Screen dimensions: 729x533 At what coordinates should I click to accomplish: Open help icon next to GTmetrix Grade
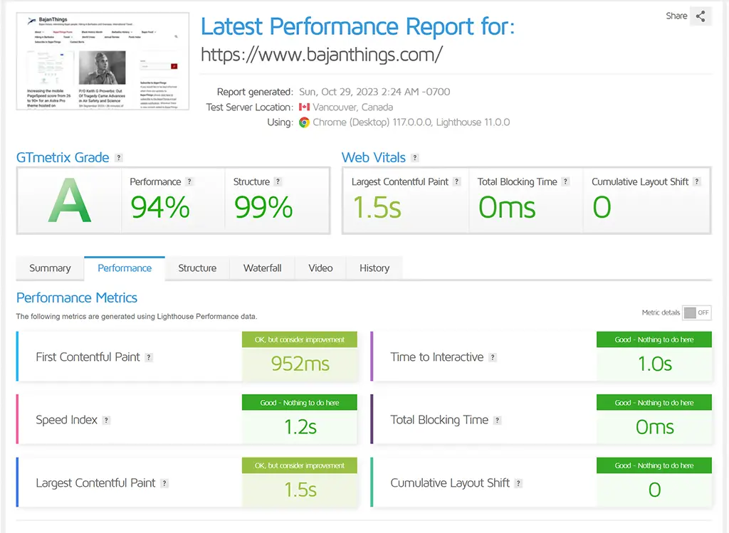tap(119, 158)
